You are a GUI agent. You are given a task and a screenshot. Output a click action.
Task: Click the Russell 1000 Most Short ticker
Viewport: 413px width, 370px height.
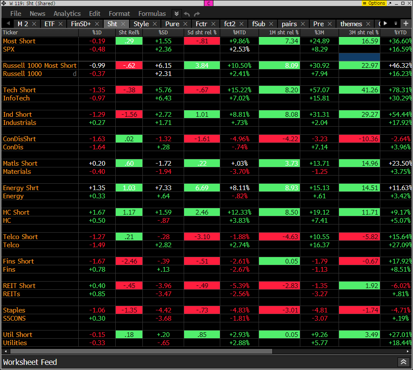[x=40, y=66]
